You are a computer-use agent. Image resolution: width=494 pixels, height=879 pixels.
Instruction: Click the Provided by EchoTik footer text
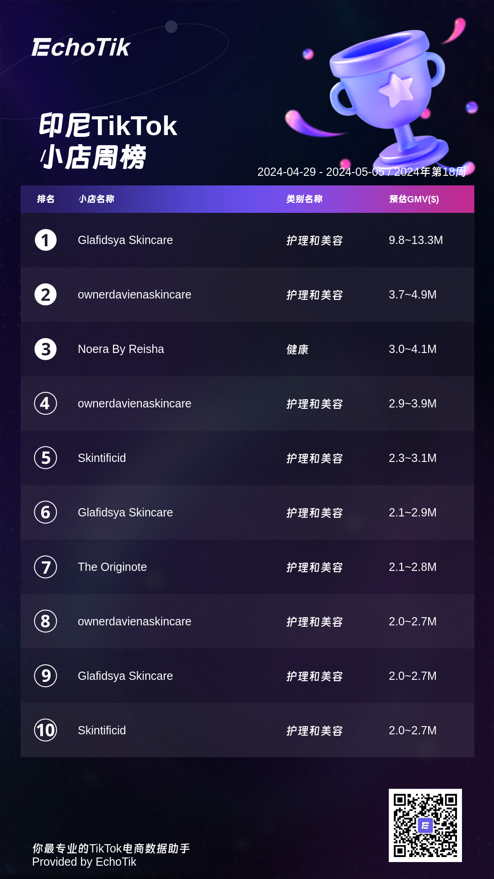[84, 862]
